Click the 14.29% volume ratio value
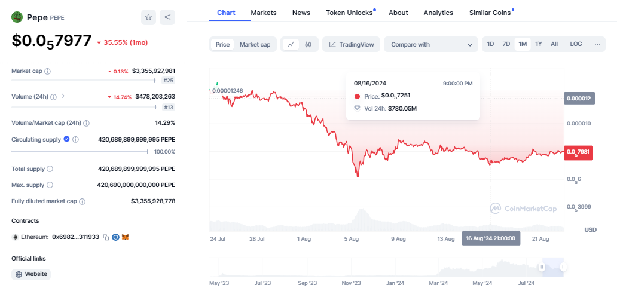 165,123
